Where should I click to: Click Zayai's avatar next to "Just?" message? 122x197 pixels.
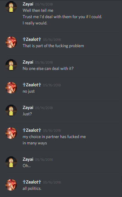coord(11,110)
